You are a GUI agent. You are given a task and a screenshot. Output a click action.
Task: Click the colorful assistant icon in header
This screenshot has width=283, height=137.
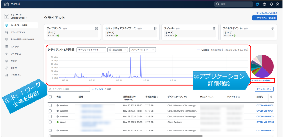(x=258, y=4)
